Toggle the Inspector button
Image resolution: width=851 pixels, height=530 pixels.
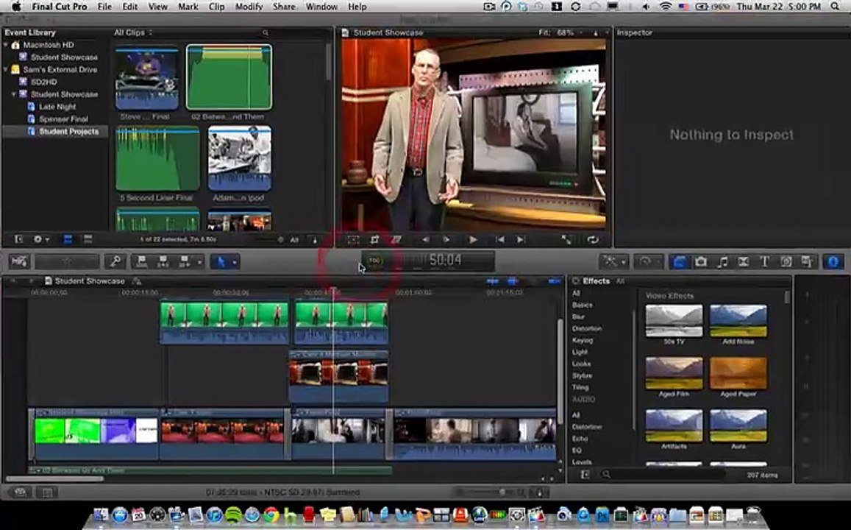tap(833, 262)
